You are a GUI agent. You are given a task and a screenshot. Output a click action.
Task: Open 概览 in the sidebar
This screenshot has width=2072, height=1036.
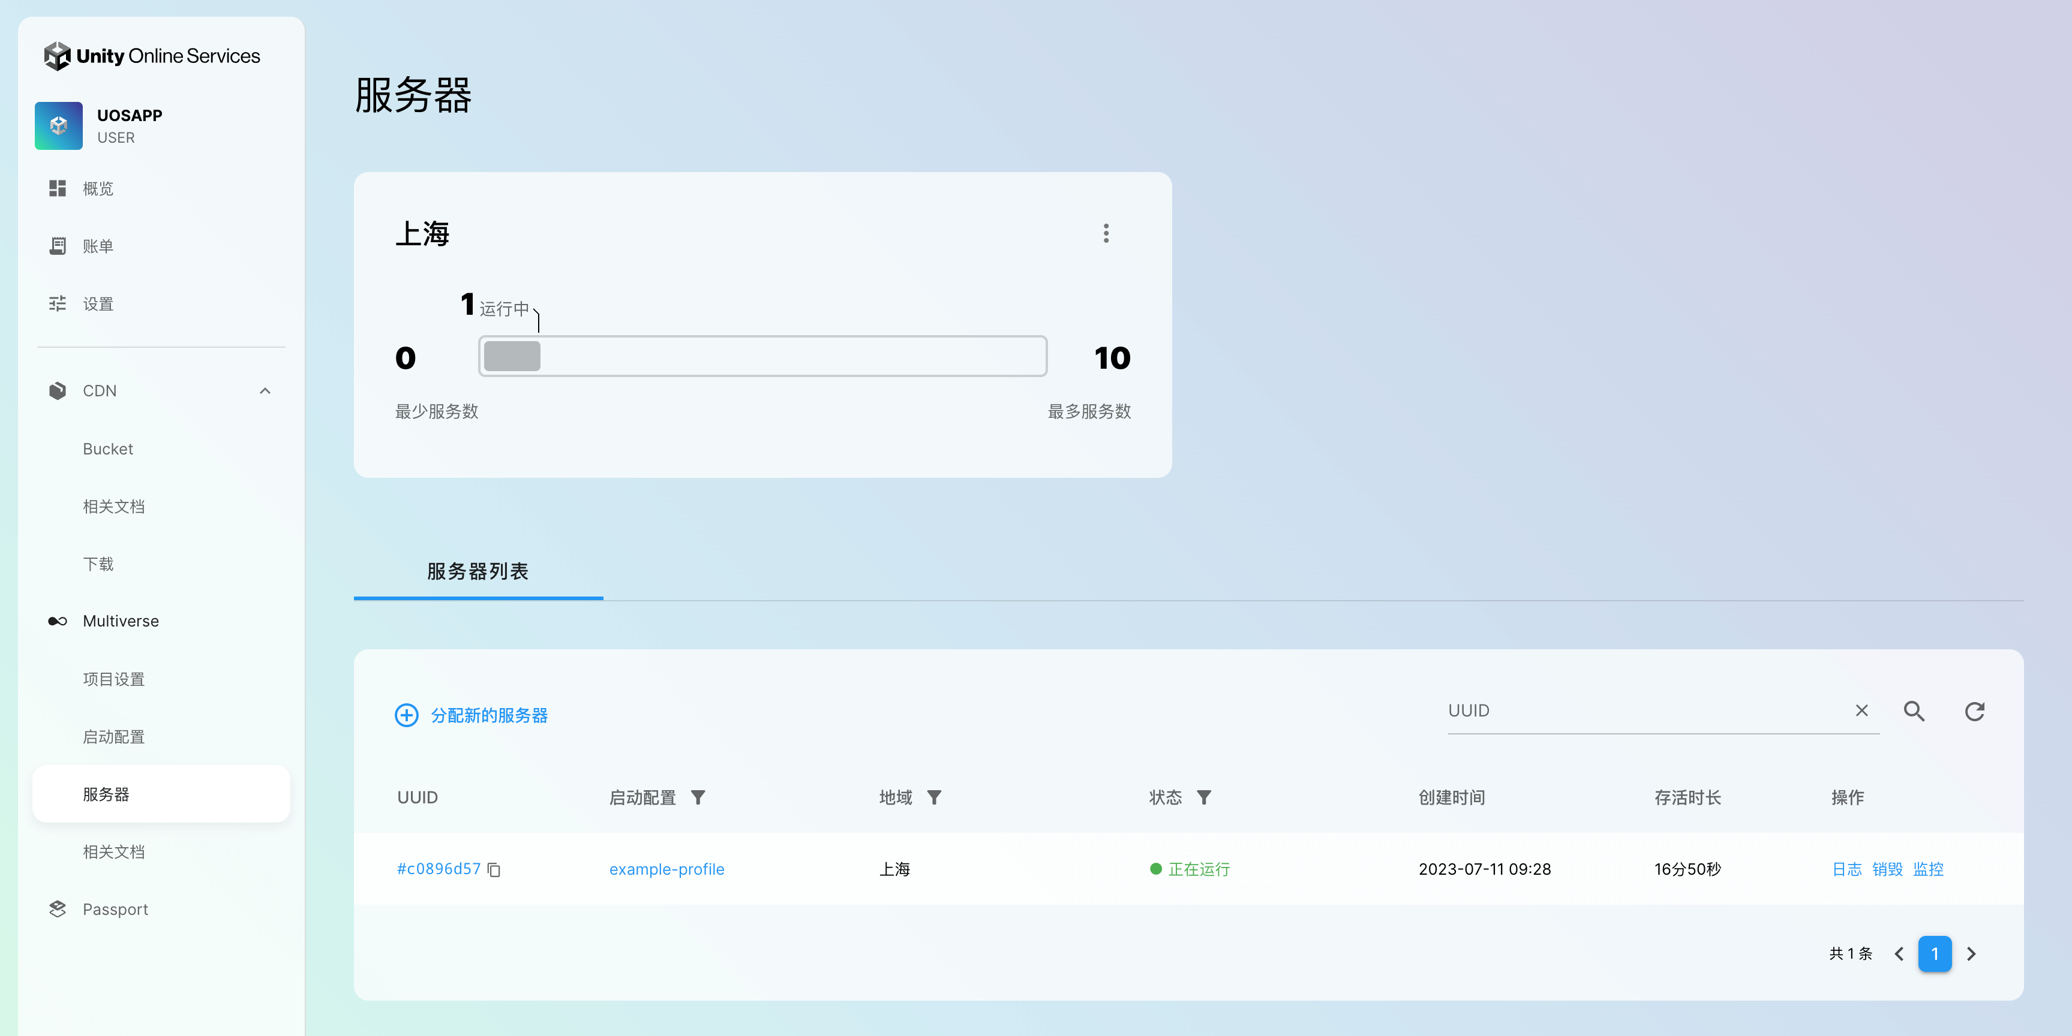tap(98, 188)
